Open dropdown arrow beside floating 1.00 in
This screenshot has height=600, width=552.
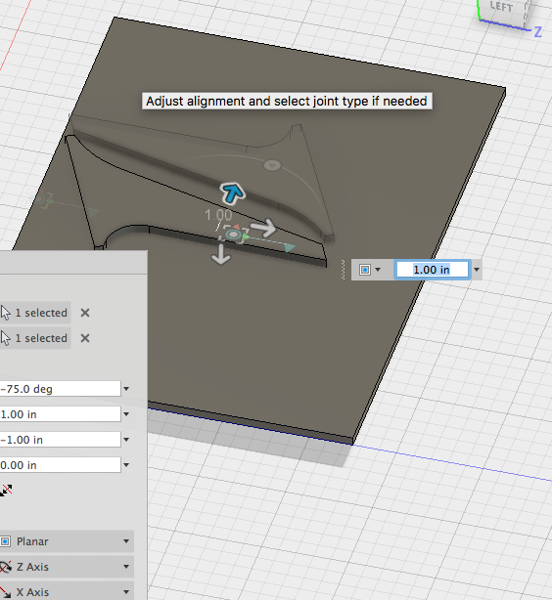click(477, 270)
